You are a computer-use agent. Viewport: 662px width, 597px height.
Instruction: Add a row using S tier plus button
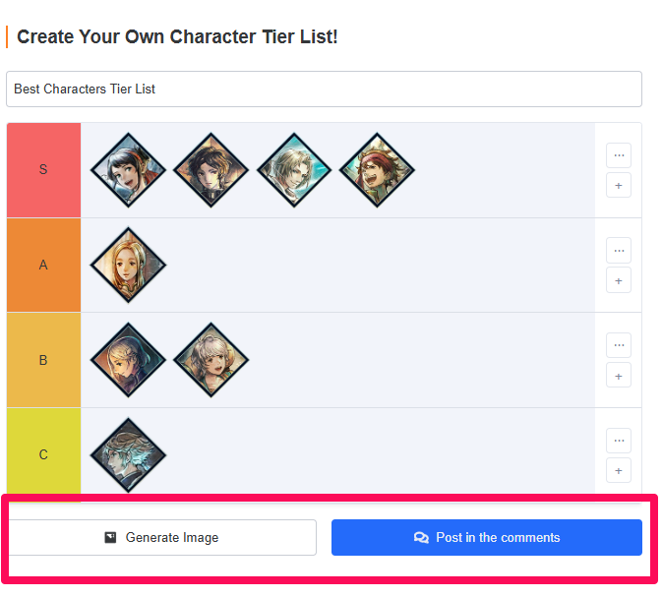click(618, 186)
